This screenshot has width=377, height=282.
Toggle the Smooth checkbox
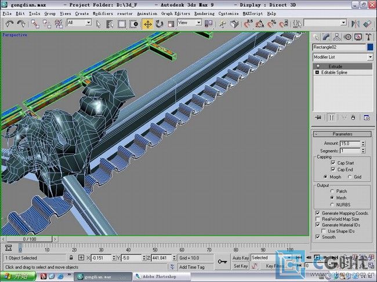(x=318, y=237)
